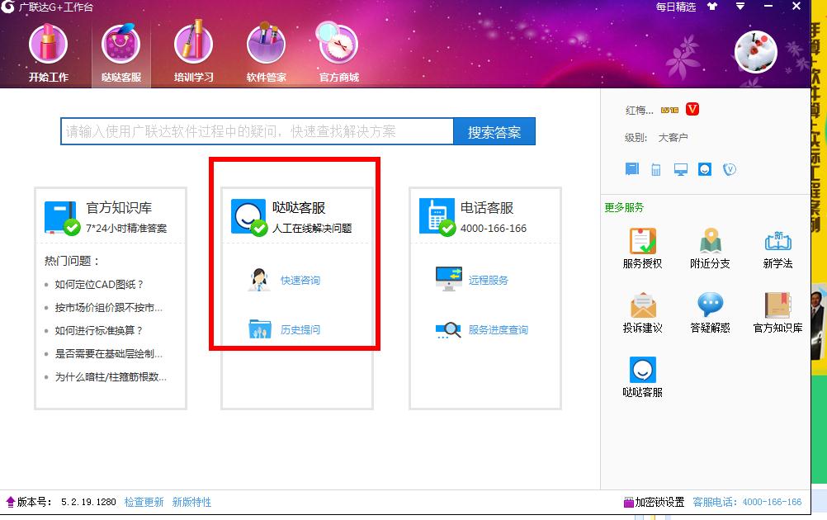Click the 快速咨询 link

(300, 281)
